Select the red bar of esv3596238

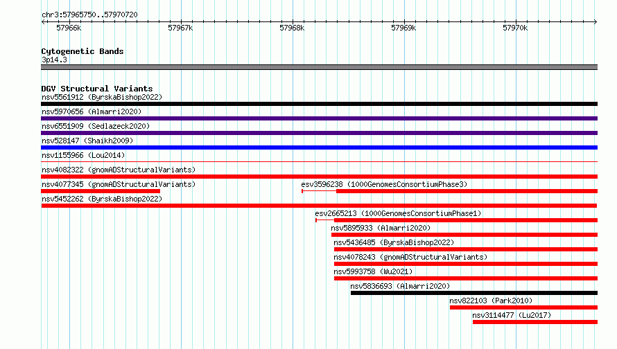pyautogui.click(x=467, y=191)
